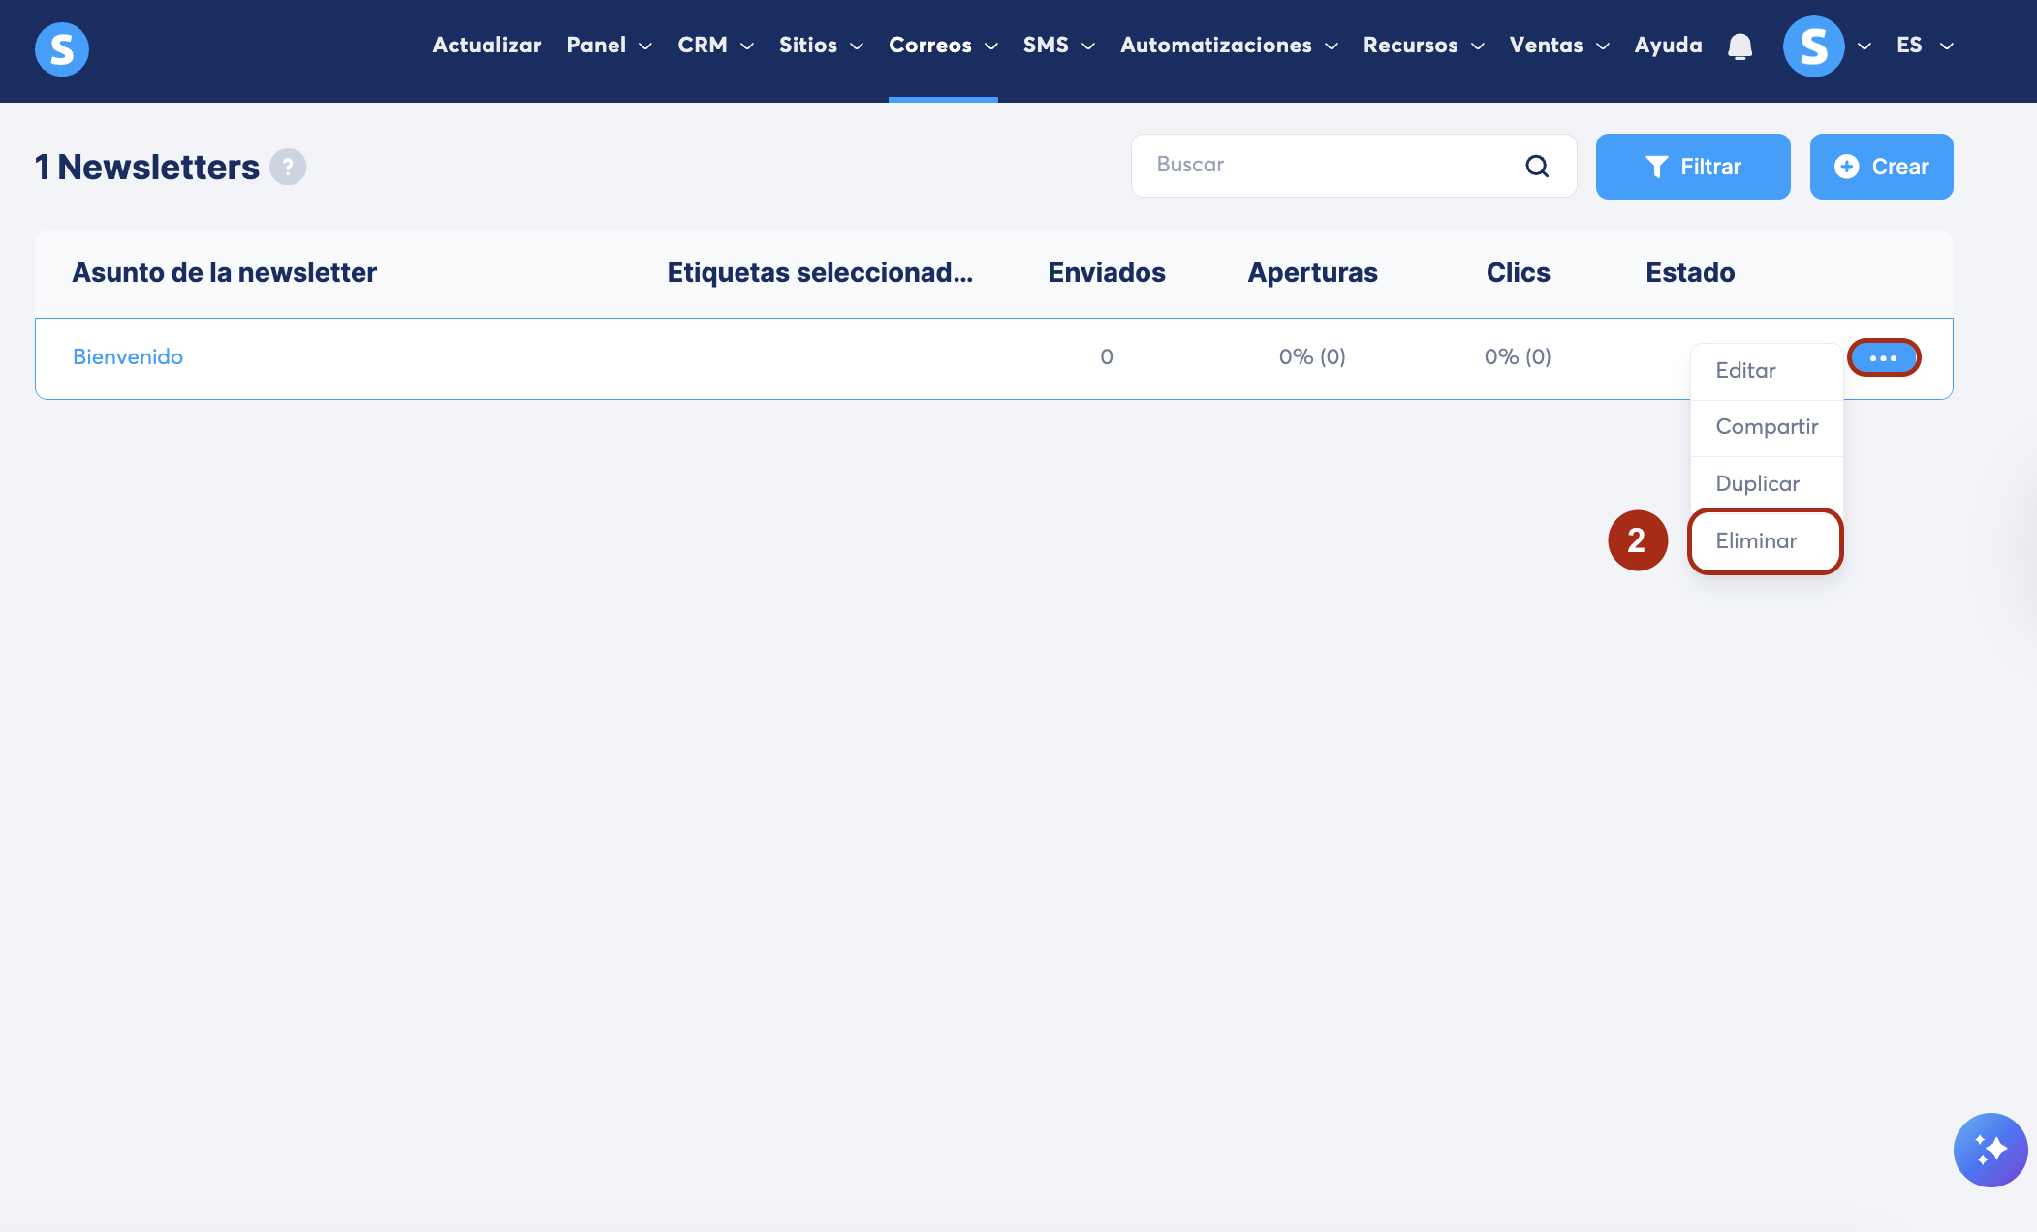Click the profile avatar icon

tap(1812, 46)
